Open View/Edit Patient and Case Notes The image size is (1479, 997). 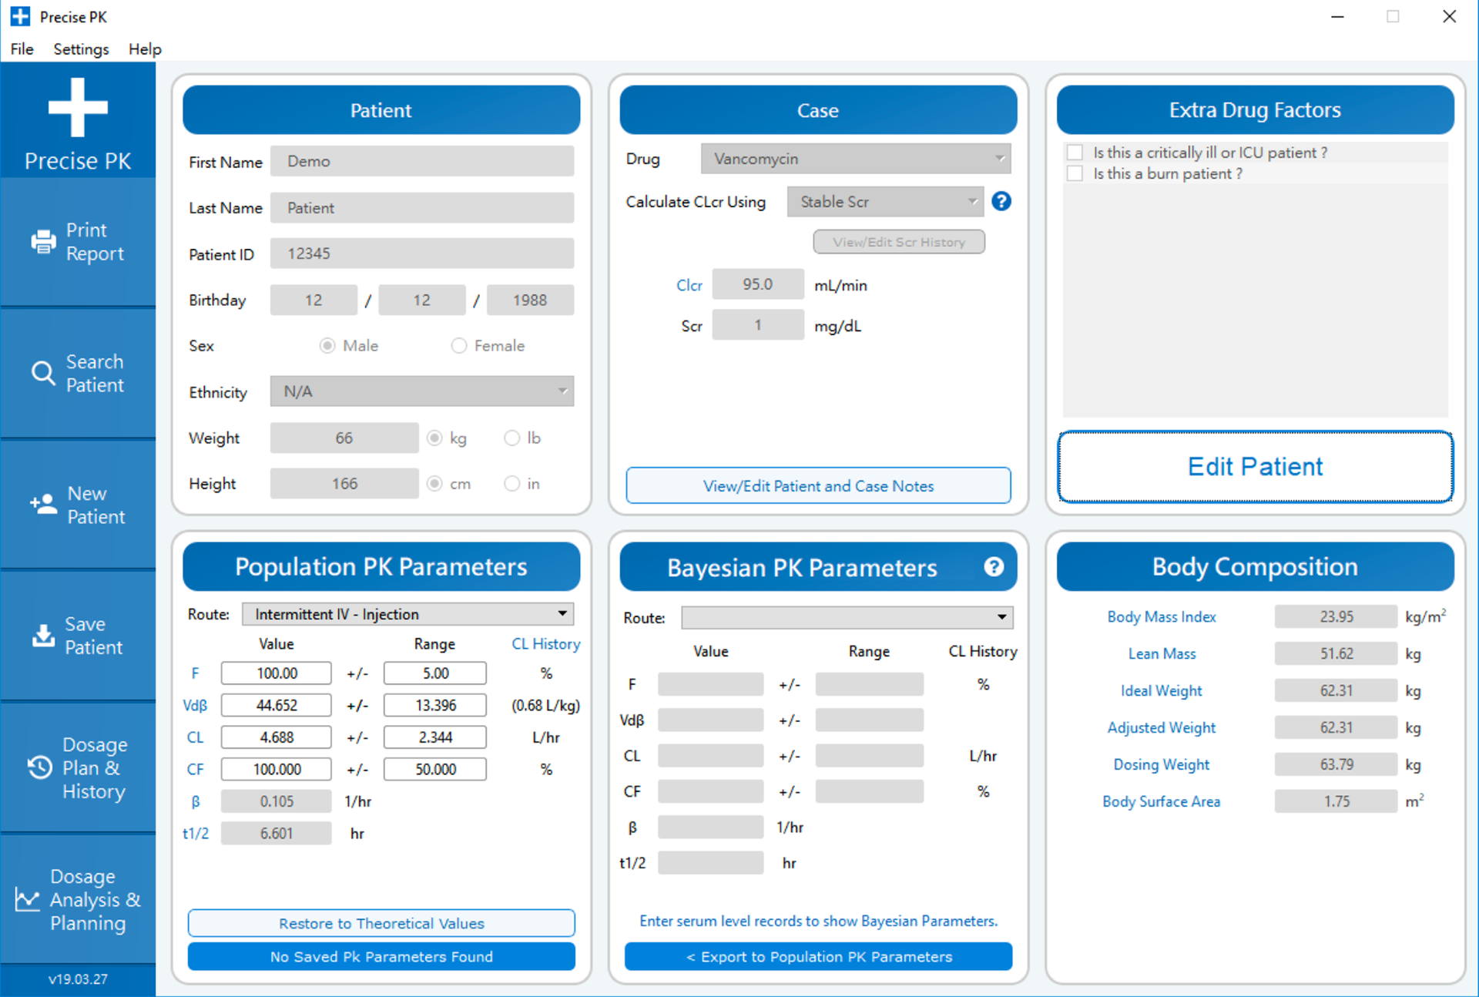click(x=818, y=485)
